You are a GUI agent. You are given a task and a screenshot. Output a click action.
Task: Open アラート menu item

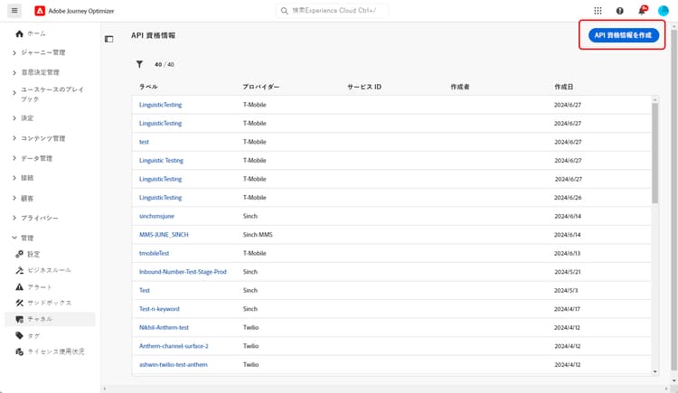40,286
